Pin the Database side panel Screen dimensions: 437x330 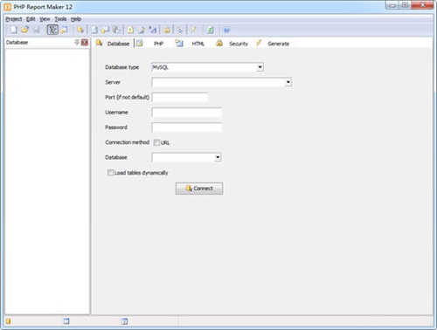tap(77, 43)
